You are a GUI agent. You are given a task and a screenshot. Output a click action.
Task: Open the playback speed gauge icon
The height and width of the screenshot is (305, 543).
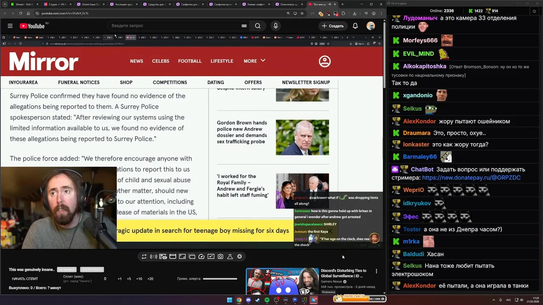point(202,257)
